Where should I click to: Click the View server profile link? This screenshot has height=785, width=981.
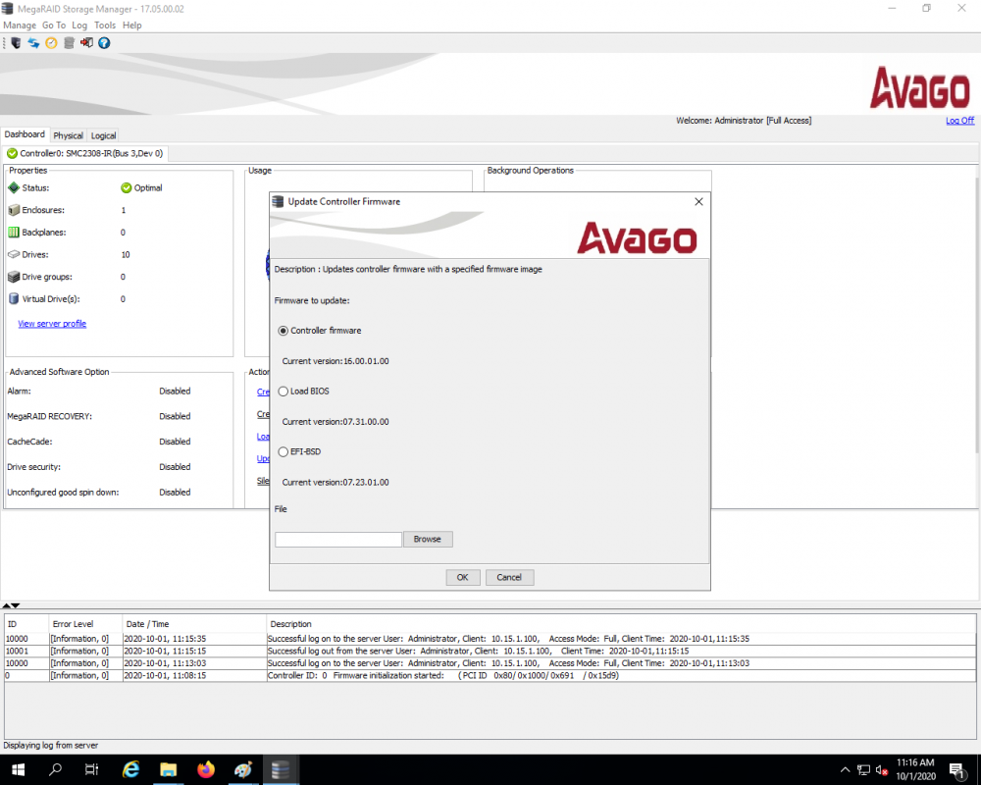click(52, 324)
